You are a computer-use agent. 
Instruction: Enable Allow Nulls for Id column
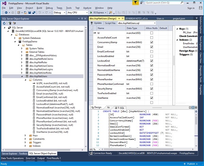[x=151, y=33]
